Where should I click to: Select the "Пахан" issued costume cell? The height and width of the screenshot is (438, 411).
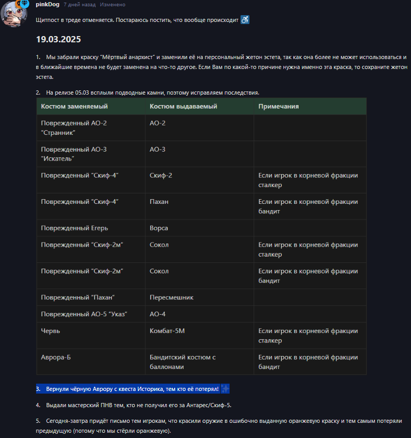200,206
